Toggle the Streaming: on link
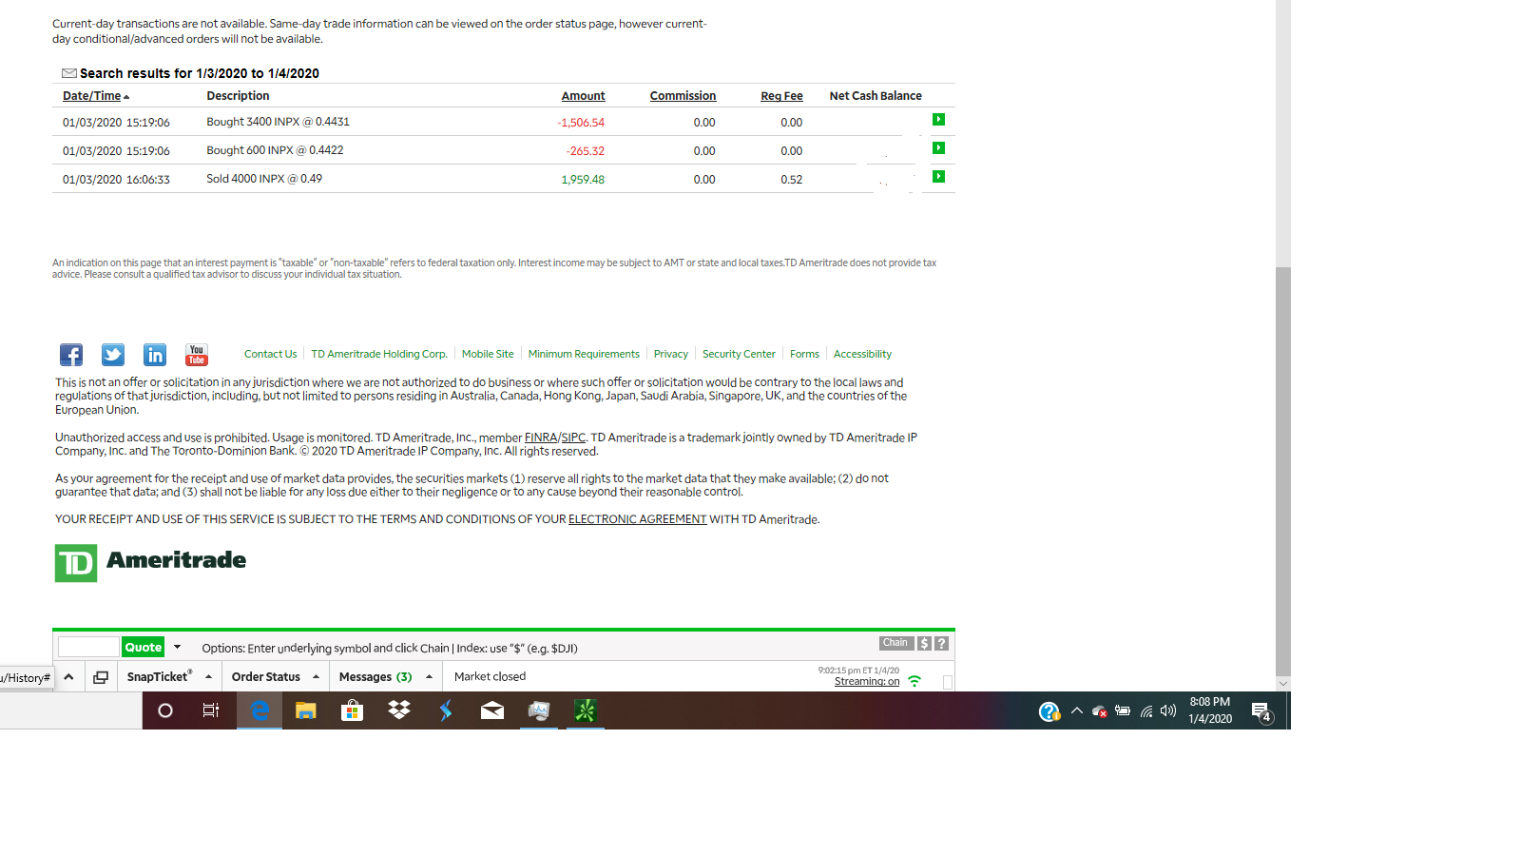Image resolution: width=1521 pixels, height=856 pixels. click(x=867, y=682)
